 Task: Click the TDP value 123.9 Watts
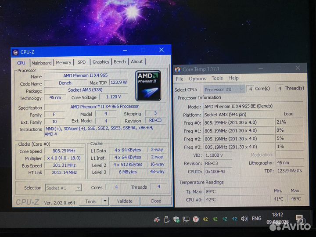(x=290, y=171)
